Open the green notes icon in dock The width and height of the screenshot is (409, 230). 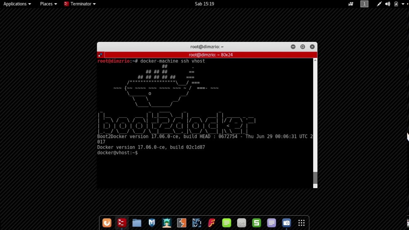pos(227,223)
